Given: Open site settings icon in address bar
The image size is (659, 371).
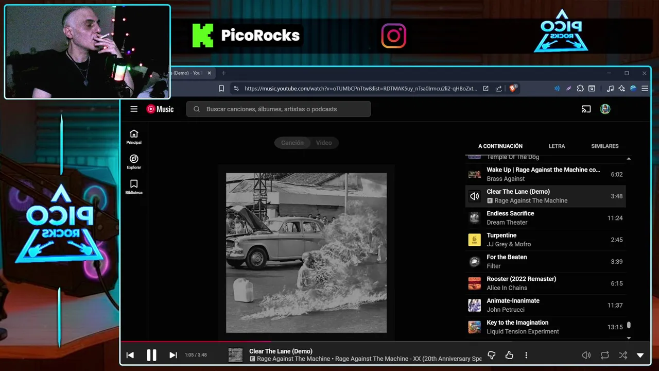Looking at the screenshot, I should (236, 89).
